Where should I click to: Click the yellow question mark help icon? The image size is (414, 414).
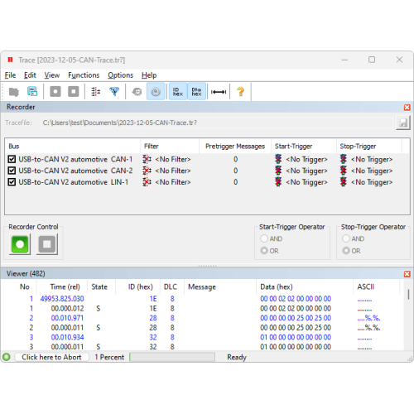pyautogui.click(x=241, y=92)
